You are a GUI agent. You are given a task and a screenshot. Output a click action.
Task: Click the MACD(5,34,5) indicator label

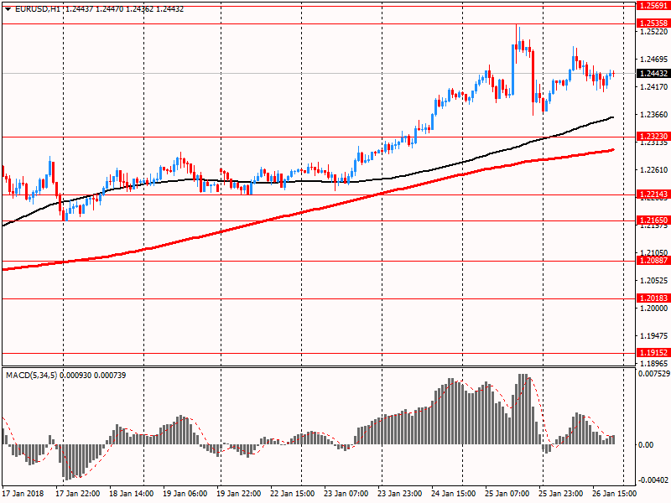click(31, 376)
